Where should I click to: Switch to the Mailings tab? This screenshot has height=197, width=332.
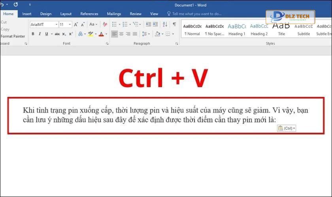pyautogui.click(x=114, y=14)
